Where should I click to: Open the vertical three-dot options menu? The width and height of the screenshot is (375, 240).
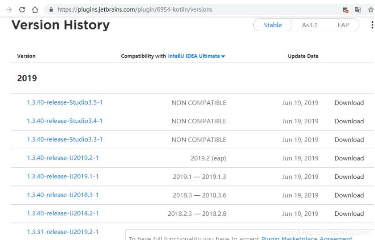[372, 25]
